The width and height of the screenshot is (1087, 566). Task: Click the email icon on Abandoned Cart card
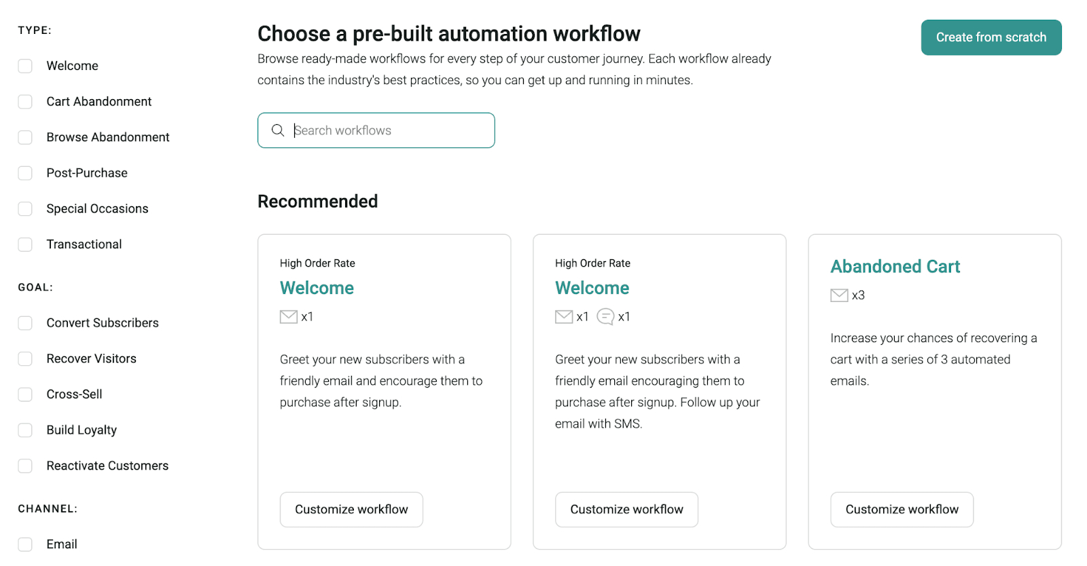tap(839, 295)
